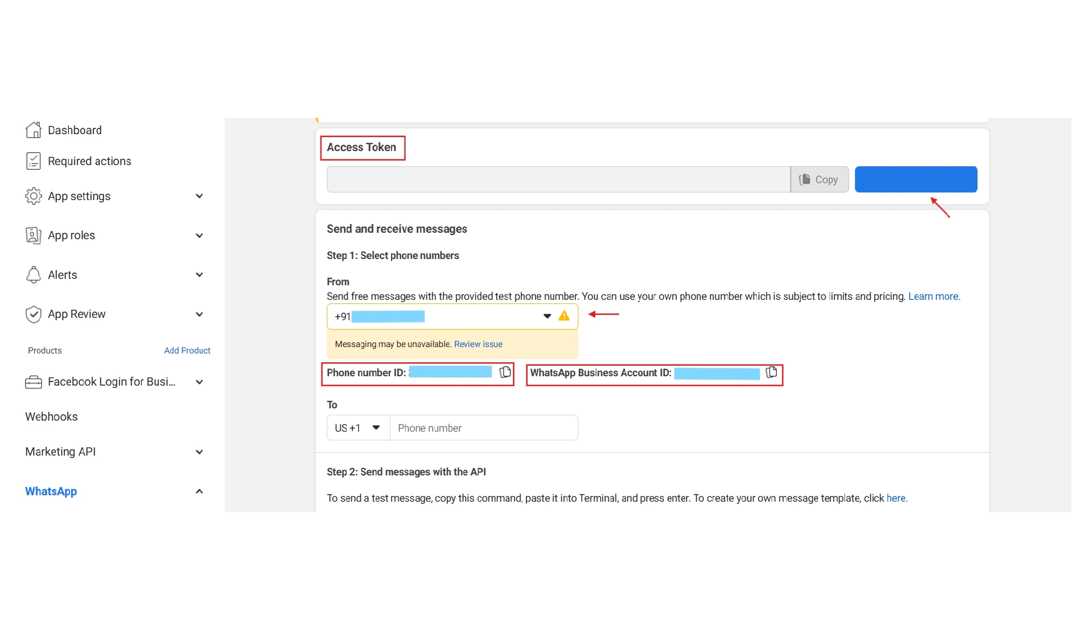The image size is (1089, 630).
Task: Click the To Phone number input
Action: 484,428
